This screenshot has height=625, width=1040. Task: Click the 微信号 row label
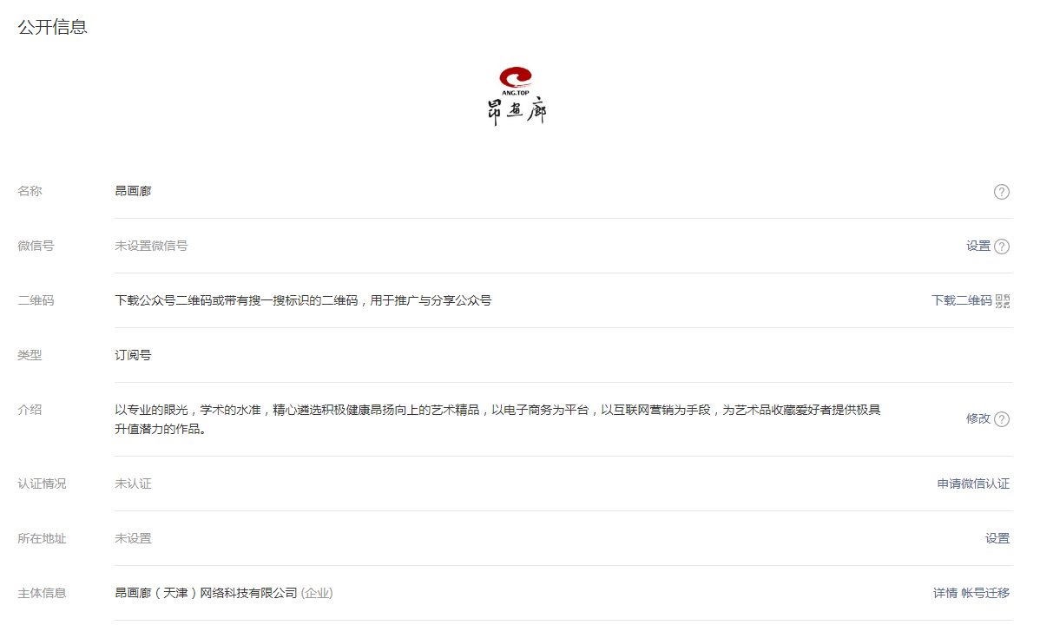[x=36, y=246]
